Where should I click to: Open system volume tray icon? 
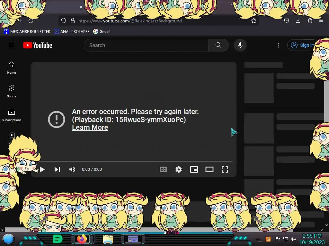pos(293,239)
